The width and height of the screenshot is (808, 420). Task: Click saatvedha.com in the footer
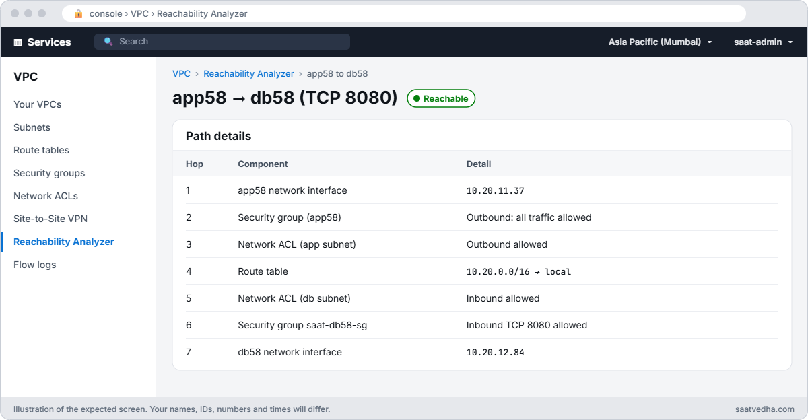765,409
